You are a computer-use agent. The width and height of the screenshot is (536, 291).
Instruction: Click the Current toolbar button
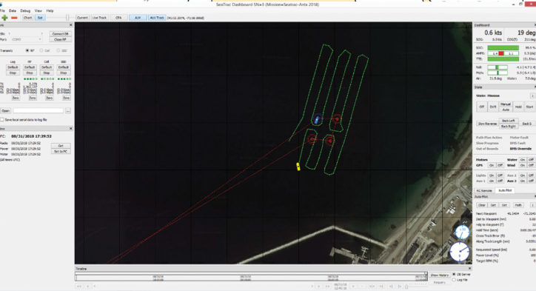click(x=82, y=18)
